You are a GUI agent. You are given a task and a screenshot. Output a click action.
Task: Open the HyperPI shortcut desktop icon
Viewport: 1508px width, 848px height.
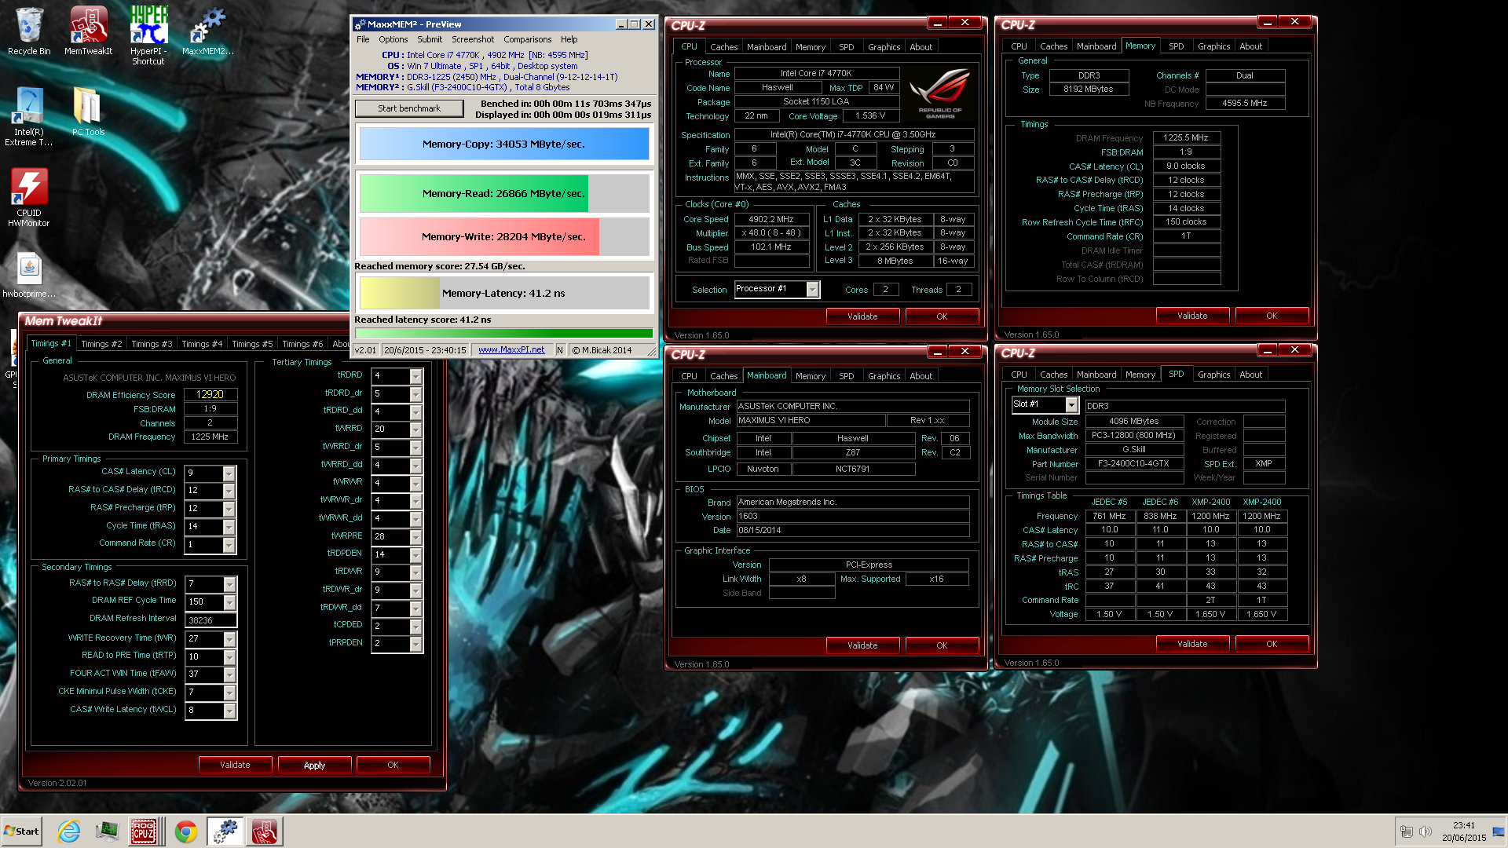coord(148,35)
